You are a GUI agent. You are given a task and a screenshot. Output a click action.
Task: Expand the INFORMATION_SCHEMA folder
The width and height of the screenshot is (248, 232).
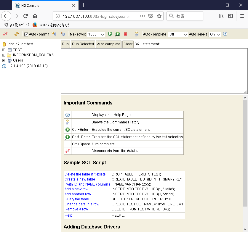pos(3,55)
